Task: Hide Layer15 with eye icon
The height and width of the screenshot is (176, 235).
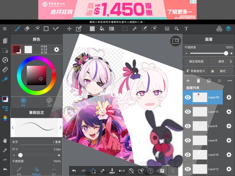Action: (x=188, y=112)
